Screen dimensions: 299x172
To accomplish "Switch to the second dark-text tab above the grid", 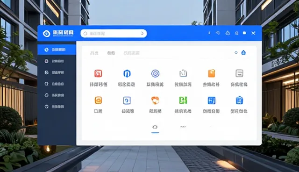I will (x=111, y=53).
